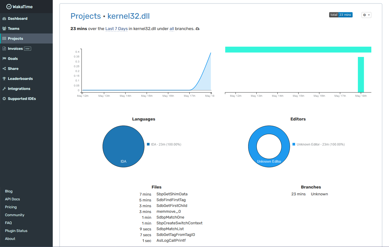This screenshot has height=247, width=389.
Task: Click the Files section heading
Action: [156, 187]
